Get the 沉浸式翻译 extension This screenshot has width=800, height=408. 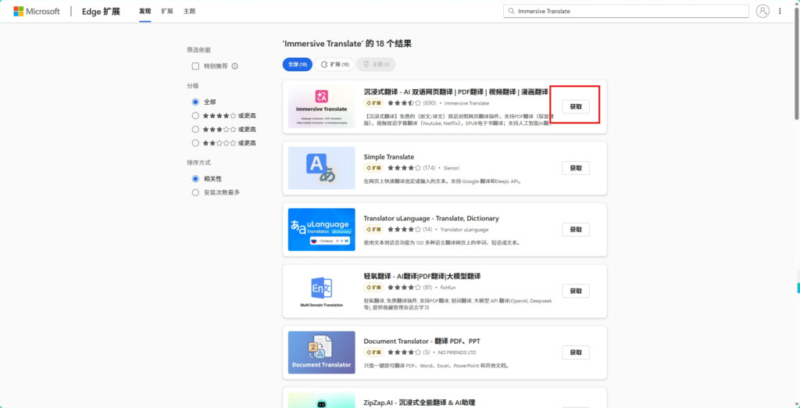point(576,107)
